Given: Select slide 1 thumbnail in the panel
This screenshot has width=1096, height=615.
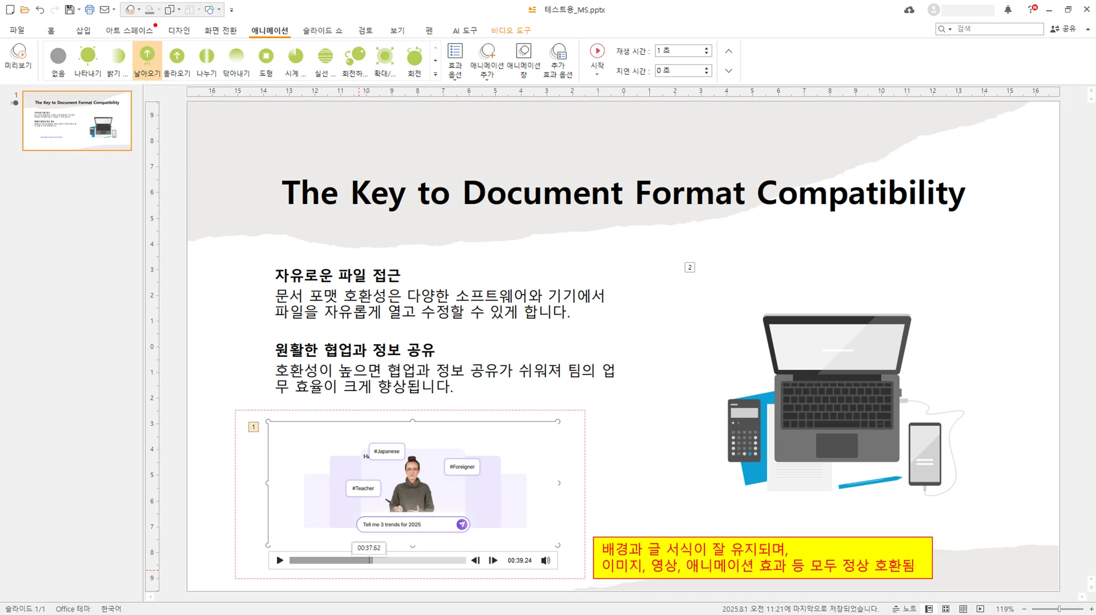Looking at the screenshot, I should pos(77,121).
